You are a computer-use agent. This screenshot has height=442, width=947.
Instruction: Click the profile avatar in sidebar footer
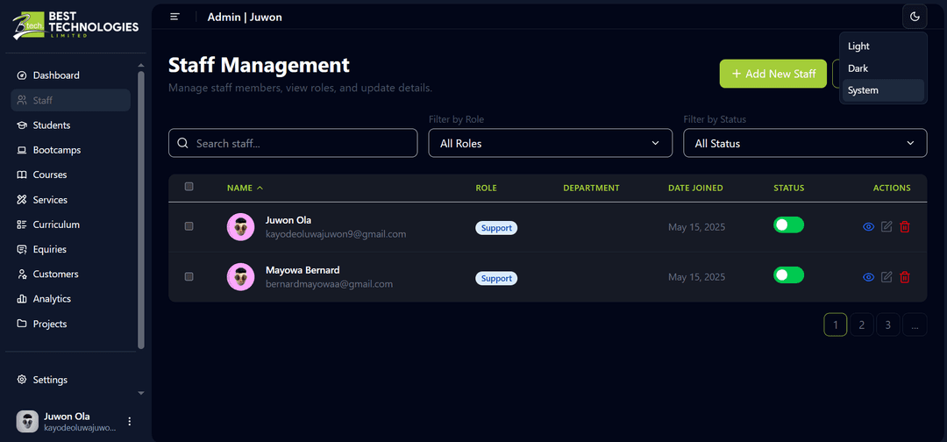click(x=27, y=422)
